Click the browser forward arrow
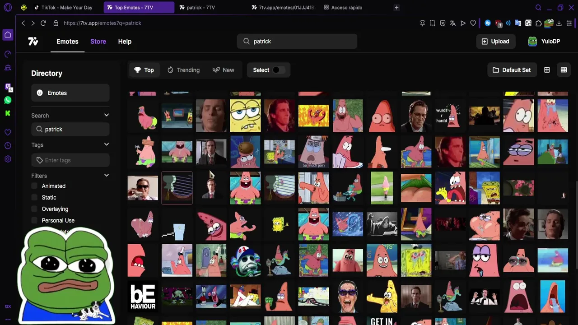 [33, 23]
